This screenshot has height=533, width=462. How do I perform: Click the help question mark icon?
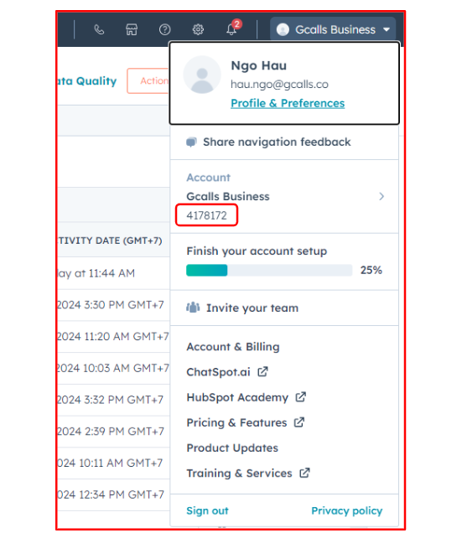click(165, 30)
